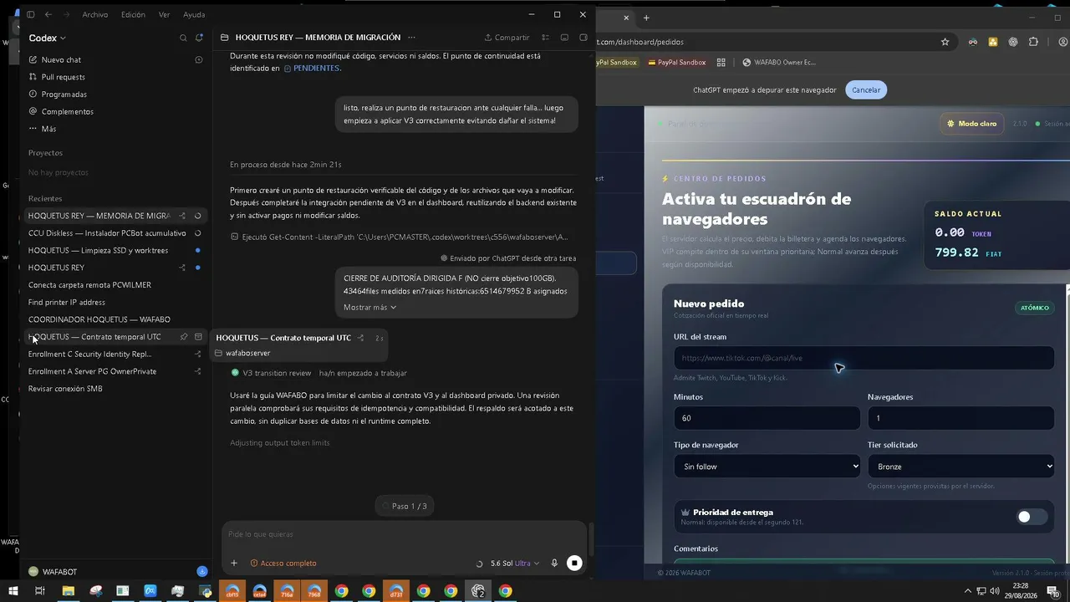Screen dimensions: 1070x602
Task: Toggle the Codex sidebar panel icon
Action: click(30, 14)
